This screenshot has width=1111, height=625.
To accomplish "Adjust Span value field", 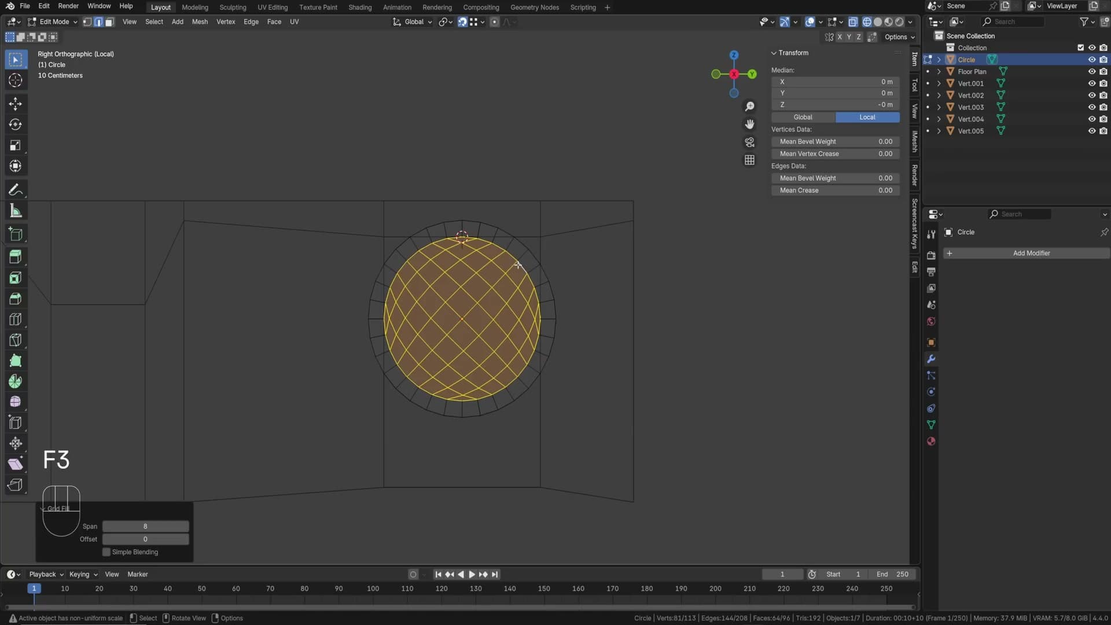I will 145,527.
